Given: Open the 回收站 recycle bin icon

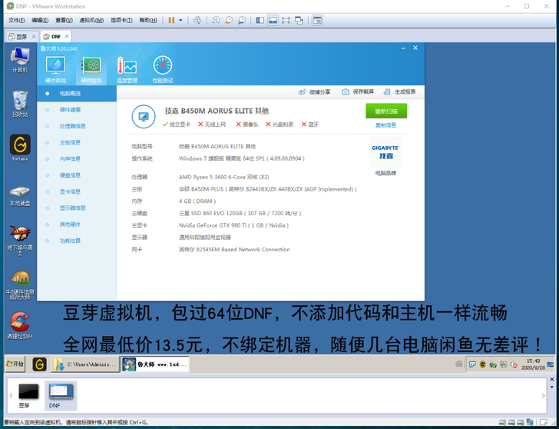Looking at the screenshot, I should [20, 105].
